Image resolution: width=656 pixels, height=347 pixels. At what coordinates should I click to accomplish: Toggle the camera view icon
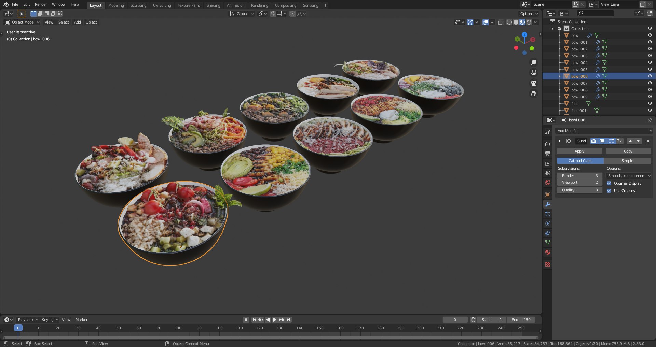(x=534, y=83)
